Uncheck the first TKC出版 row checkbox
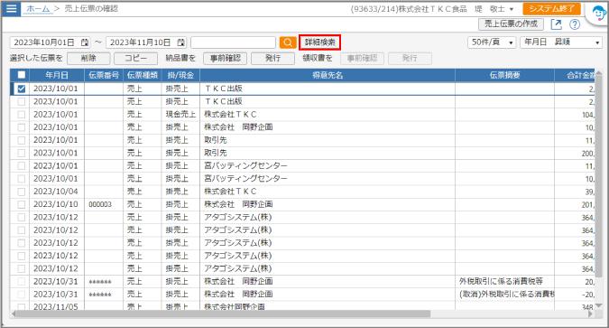 coord(22,89)
